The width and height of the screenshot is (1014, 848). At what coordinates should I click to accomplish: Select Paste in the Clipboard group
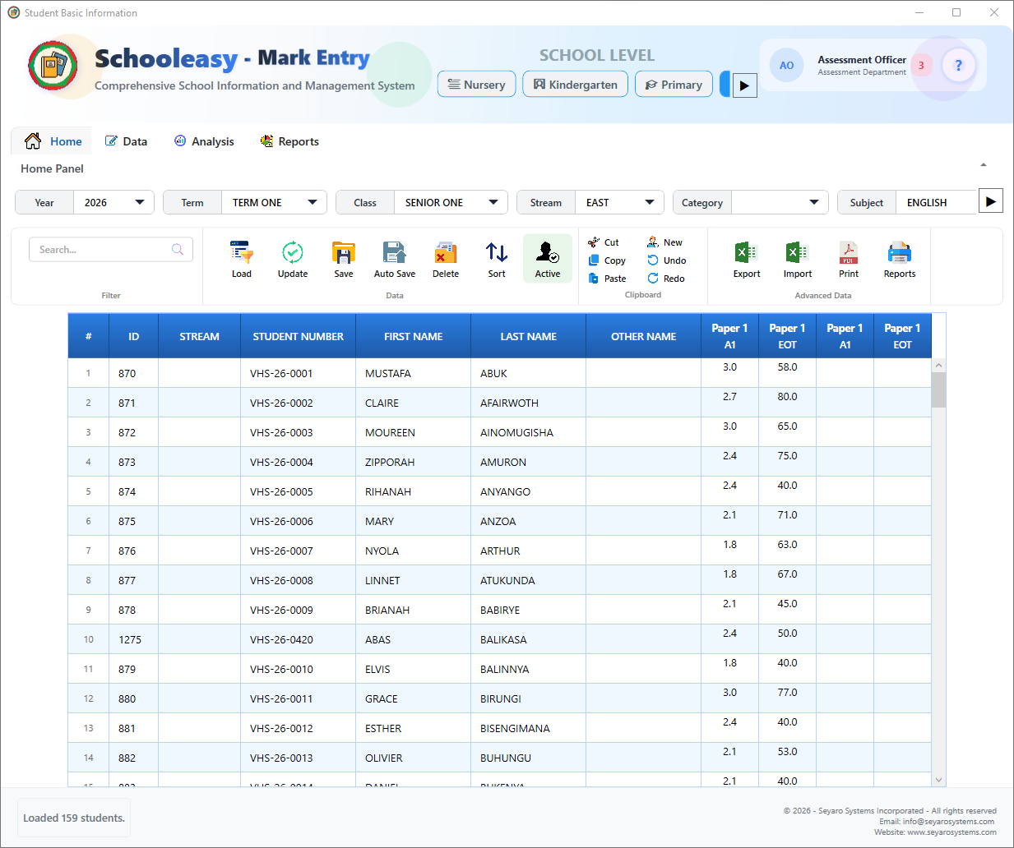pyautogui.click(x=607, y=279)
